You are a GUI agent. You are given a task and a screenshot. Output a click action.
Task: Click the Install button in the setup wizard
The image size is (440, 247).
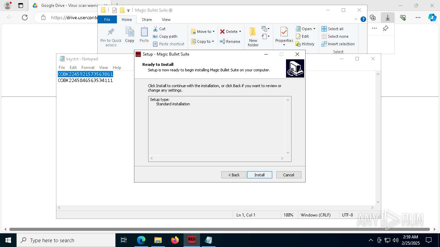[x=260, y=175]
